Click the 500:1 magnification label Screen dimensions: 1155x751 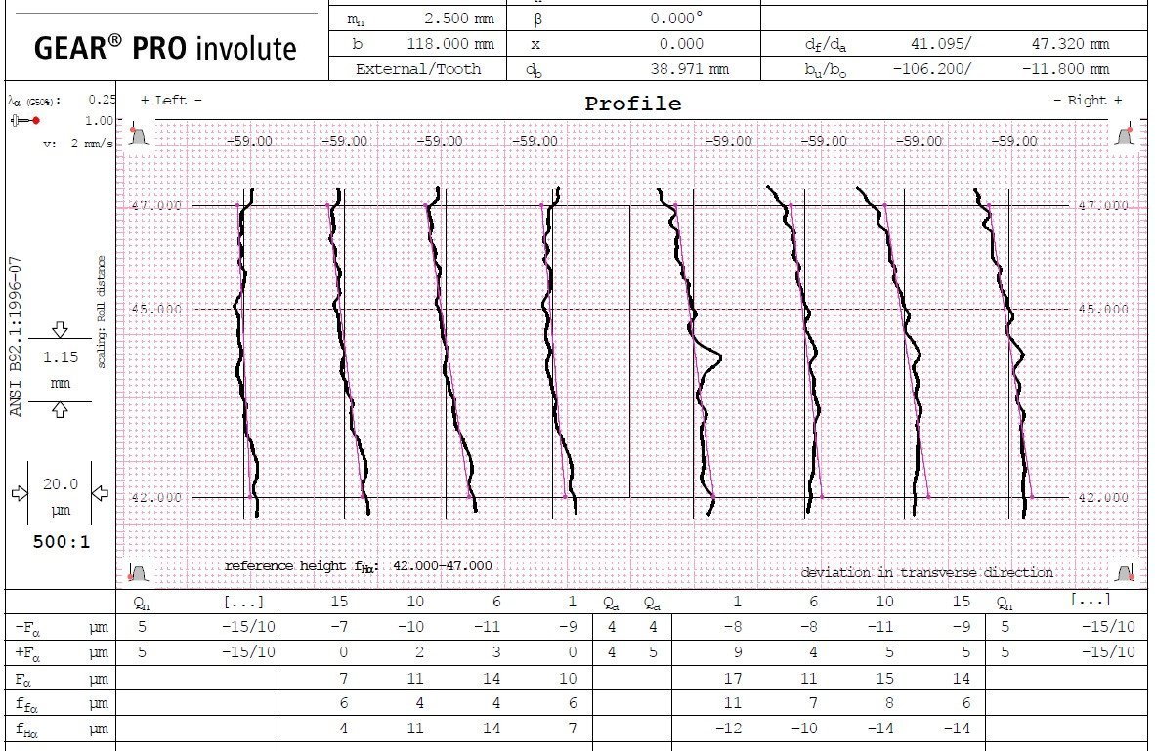click(x=62, y=543)
